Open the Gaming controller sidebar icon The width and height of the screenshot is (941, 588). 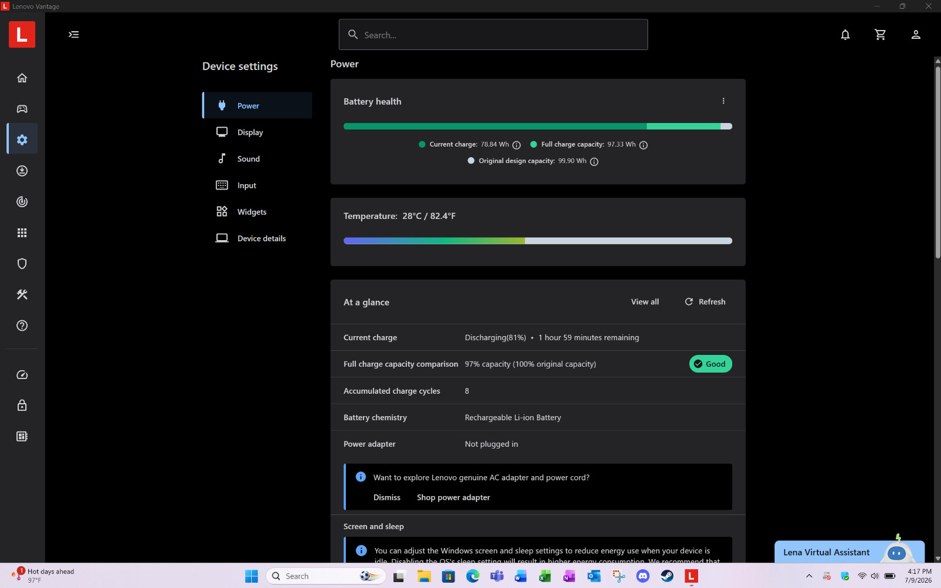(22, 109)
